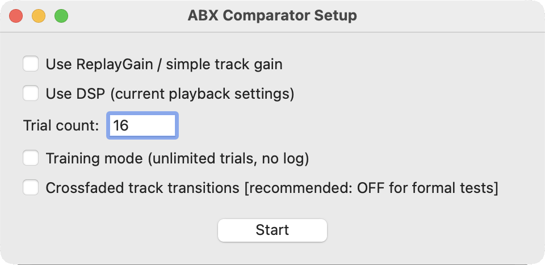Tick the Use DSP checkbox
545x265 pixels.
pyautogui.click(x=31, y=93)
